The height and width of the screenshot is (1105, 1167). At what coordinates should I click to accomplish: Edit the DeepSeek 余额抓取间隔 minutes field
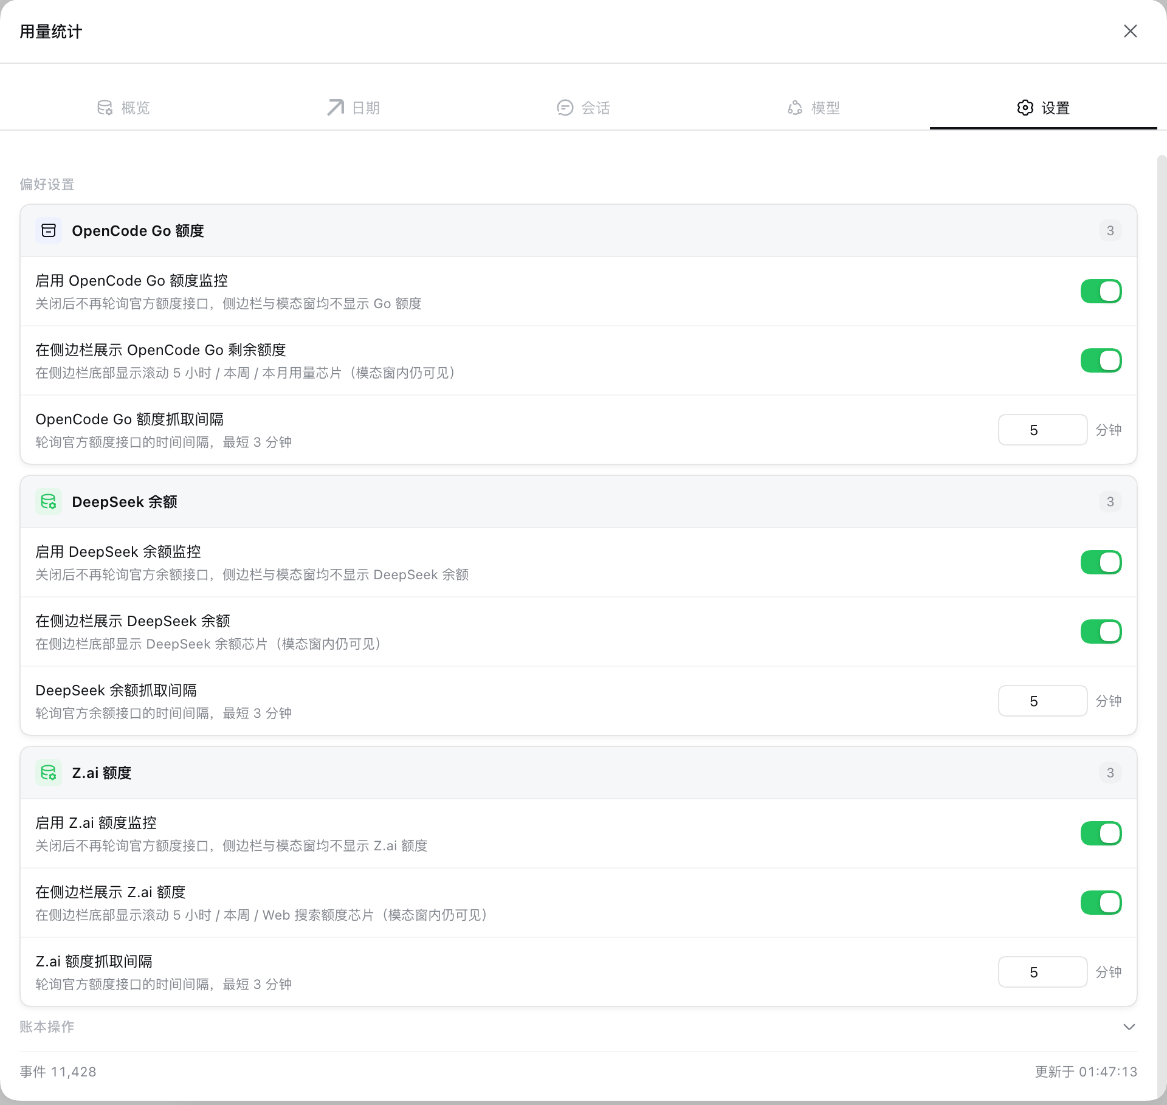click(1042, 701)
